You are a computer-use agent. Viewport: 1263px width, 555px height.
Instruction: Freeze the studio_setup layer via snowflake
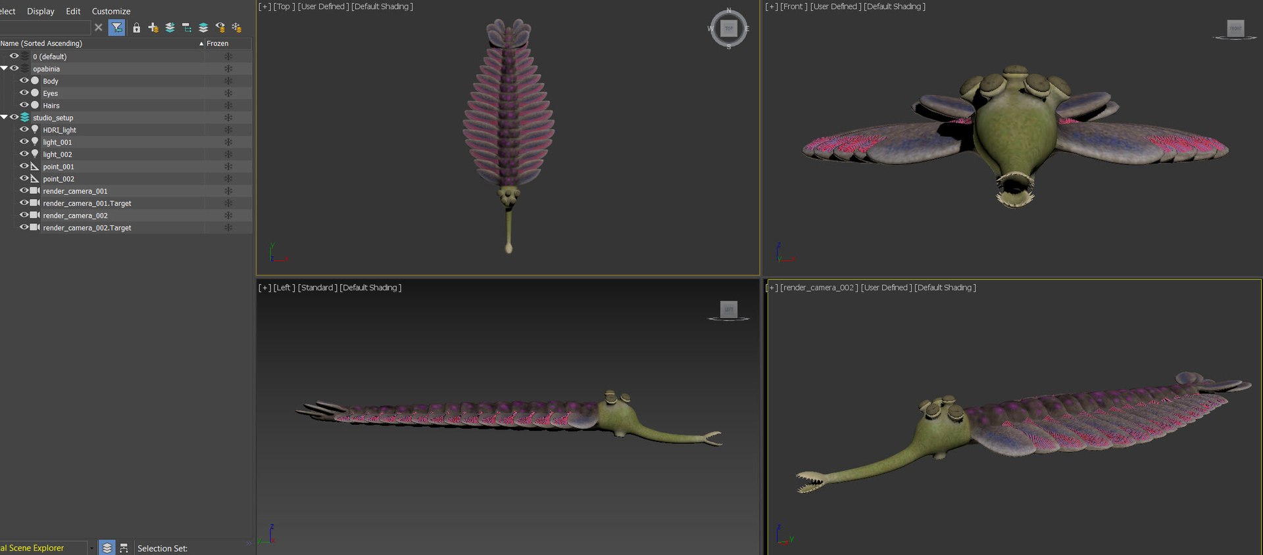pyautogui.click(x=228, y=118)
